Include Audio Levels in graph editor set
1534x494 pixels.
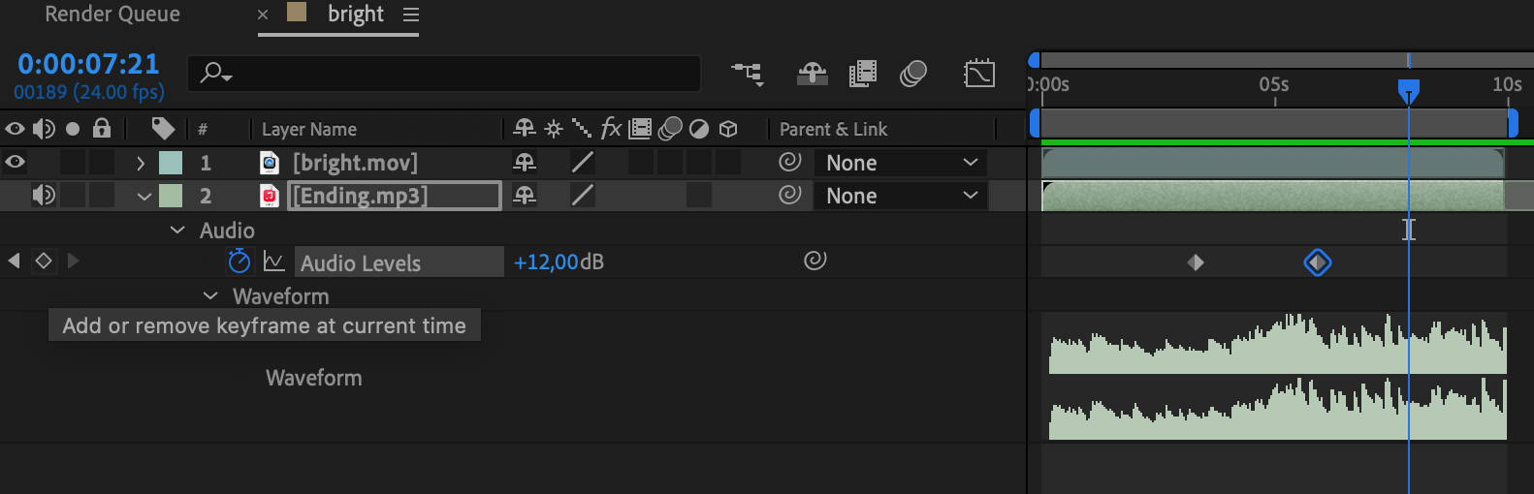coord(274,262)
